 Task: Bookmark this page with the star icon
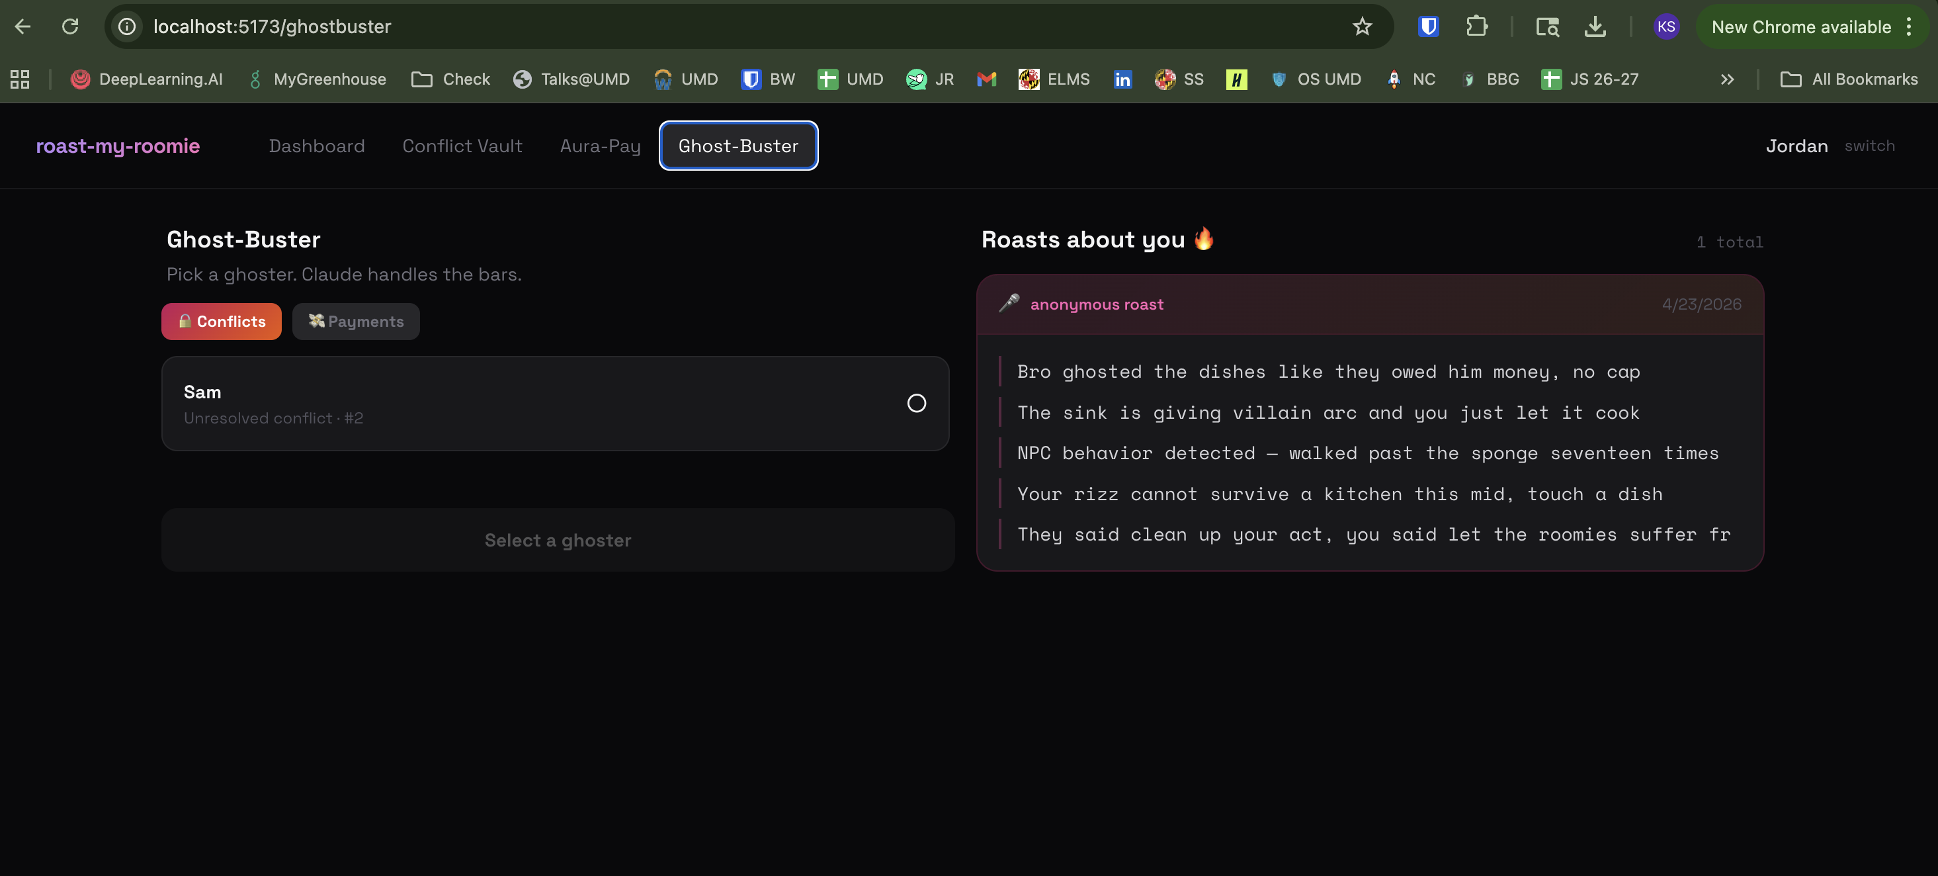click(1362, 27)
